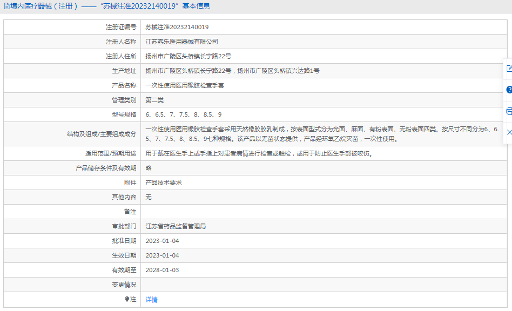Click the approving authority 江苏省药品监督管理局
This screenshot has height=311, width=512.
[176, 226]
